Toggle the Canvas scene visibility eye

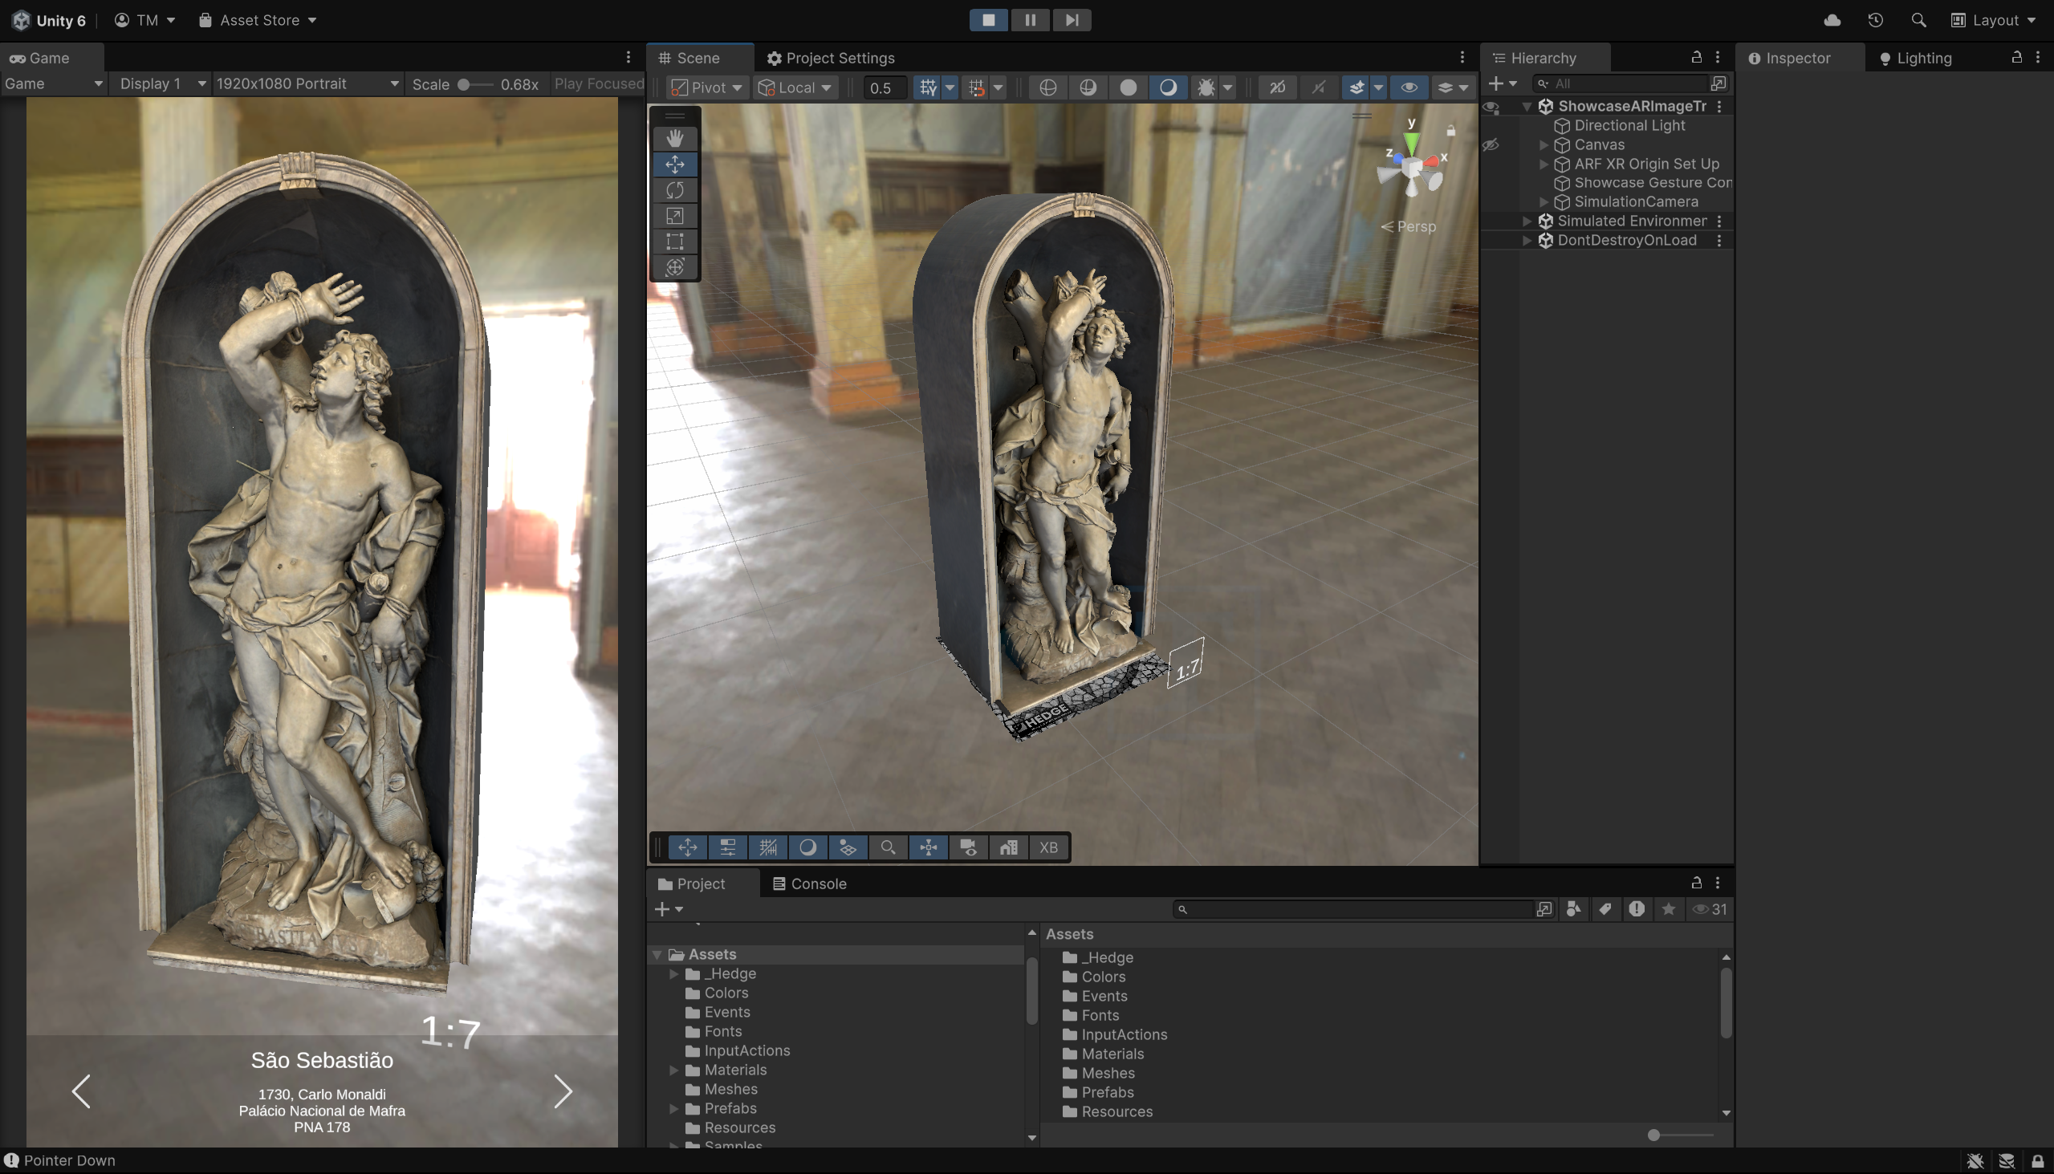pyautogui.click(x=1491, y=145)
